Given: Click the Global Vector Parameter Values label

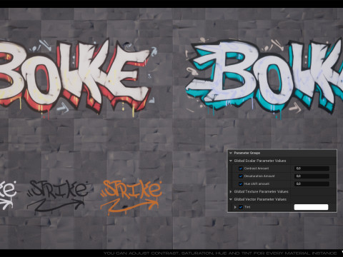Looking at the screenshot, I should tap(260, 199).
